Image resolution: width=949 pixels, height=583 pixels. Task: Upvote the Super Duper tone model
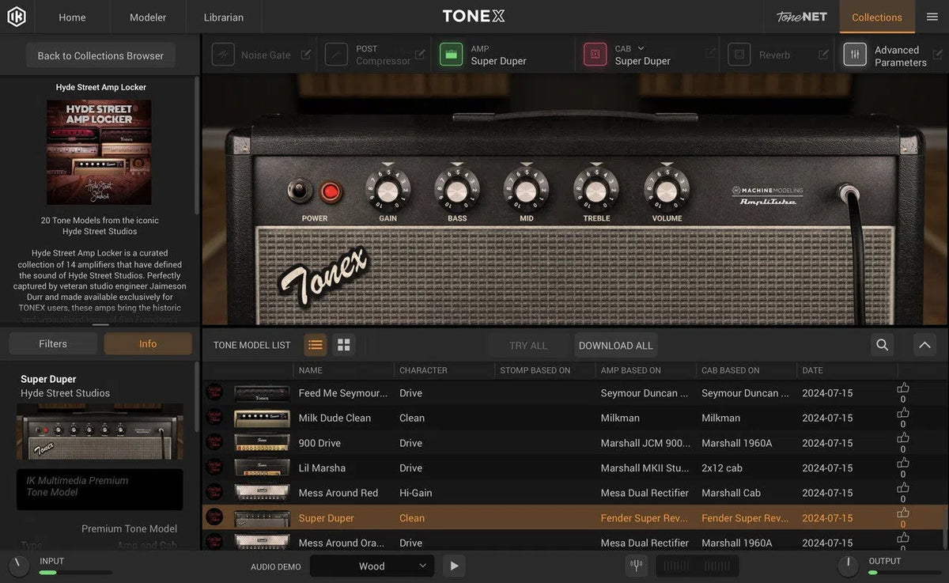pos(903,513)
